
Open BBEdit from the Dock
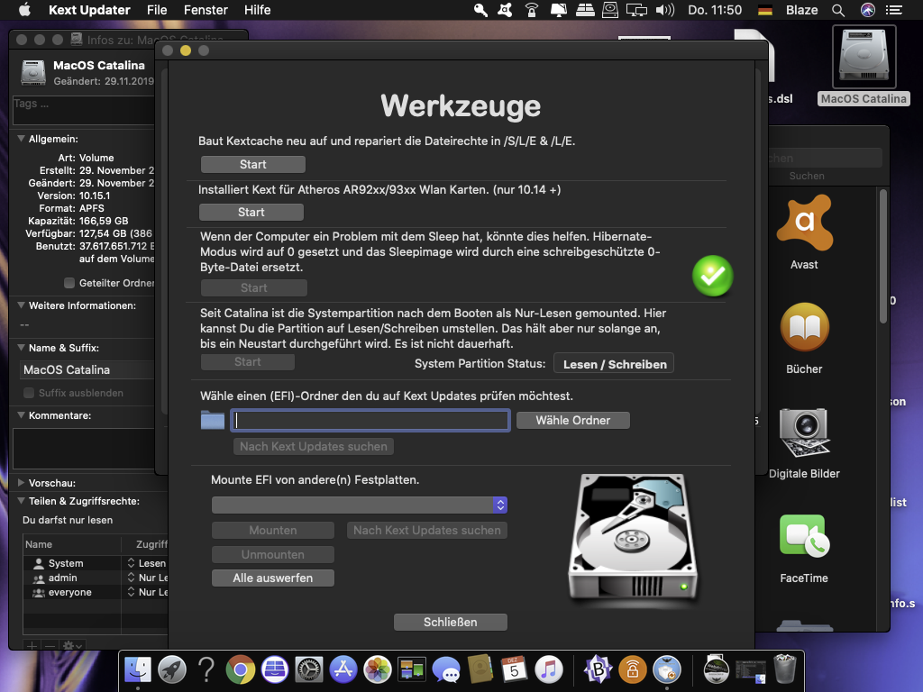point(599,669)
